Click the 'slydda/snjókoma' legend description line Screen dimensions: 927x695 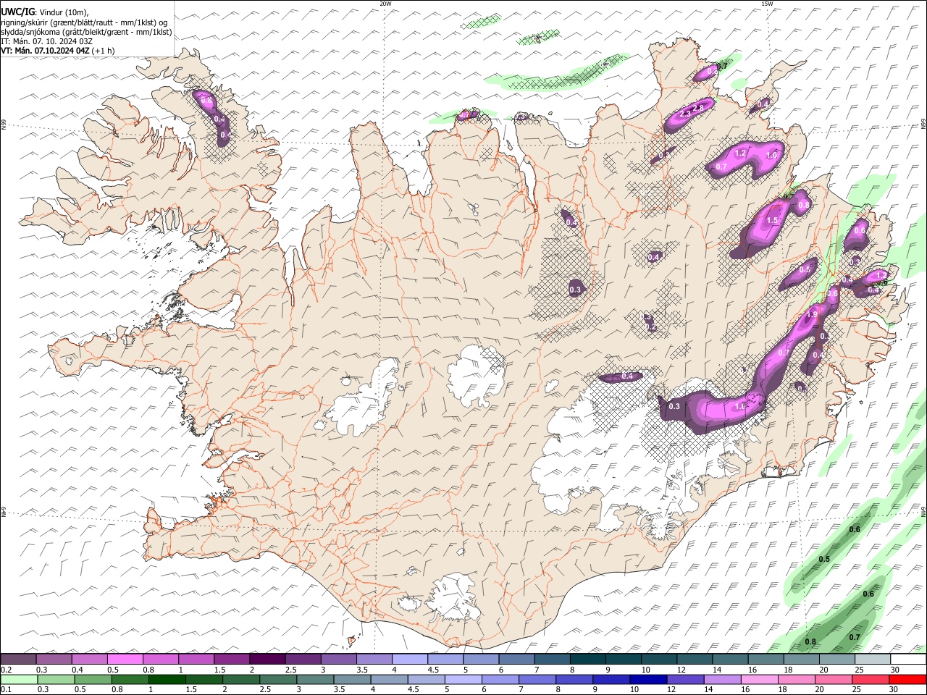click(x=87, y=32)
